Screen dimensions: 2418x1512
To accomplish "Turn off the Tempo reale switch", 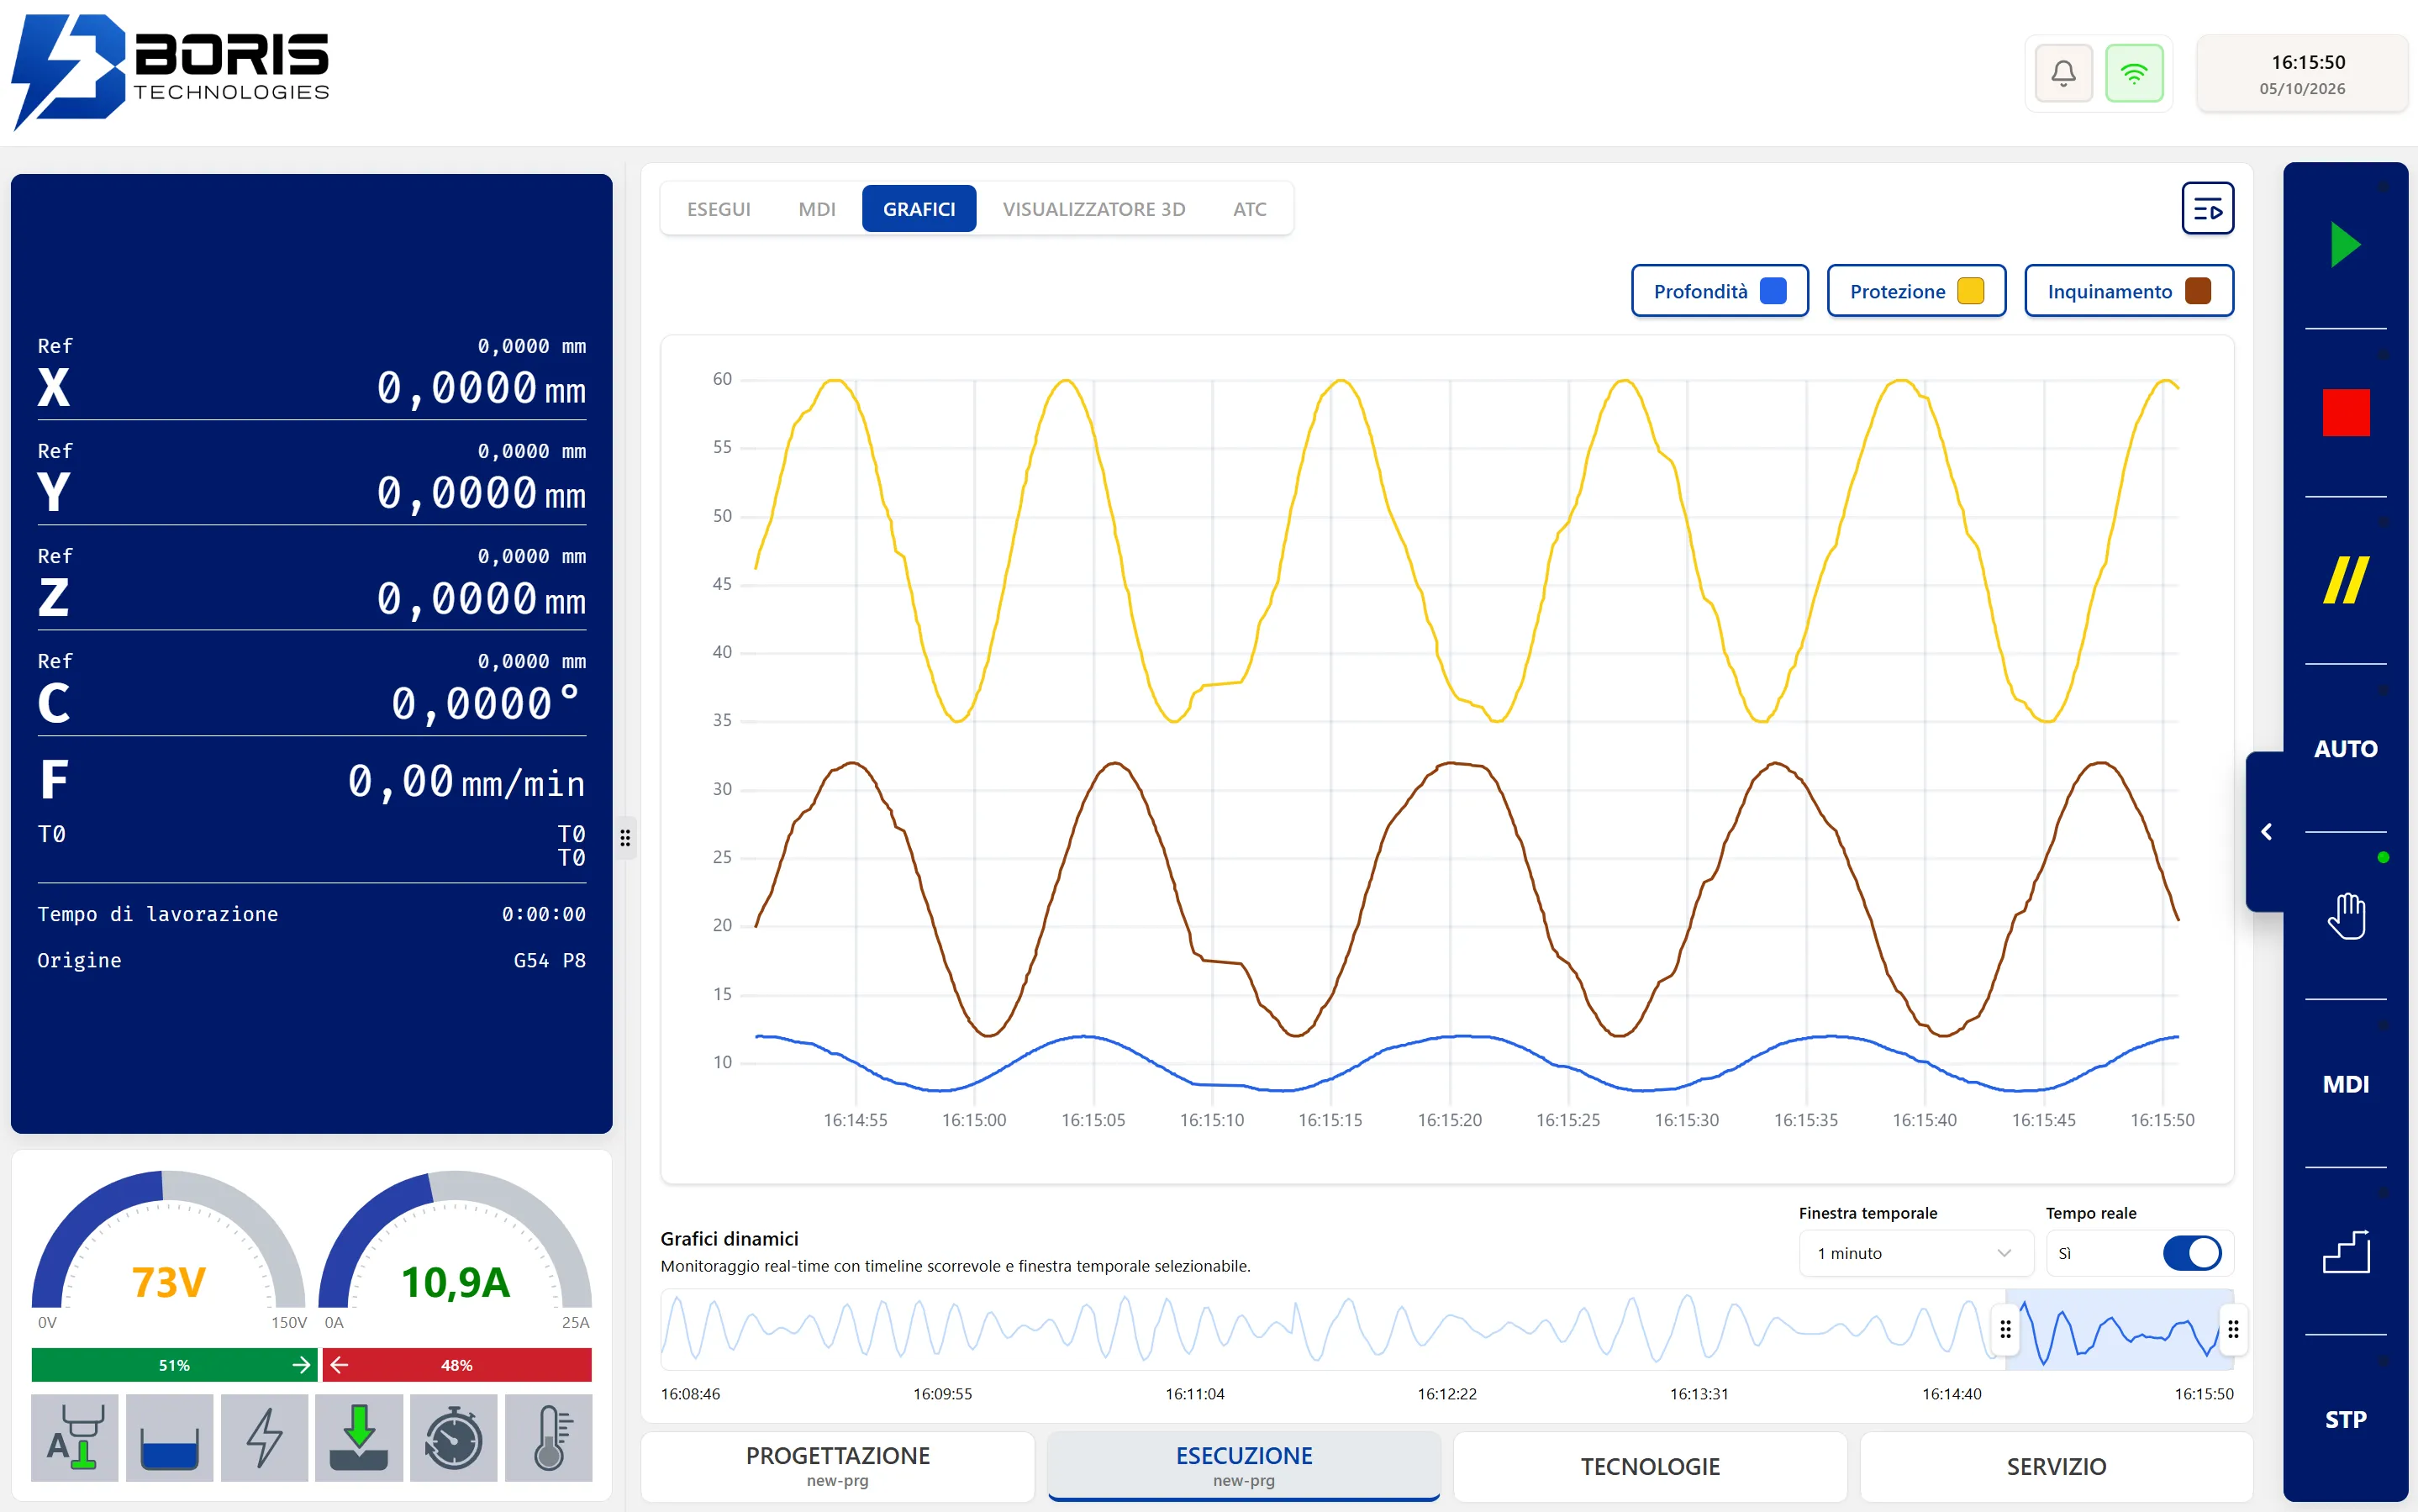I will [2192, 1253].
